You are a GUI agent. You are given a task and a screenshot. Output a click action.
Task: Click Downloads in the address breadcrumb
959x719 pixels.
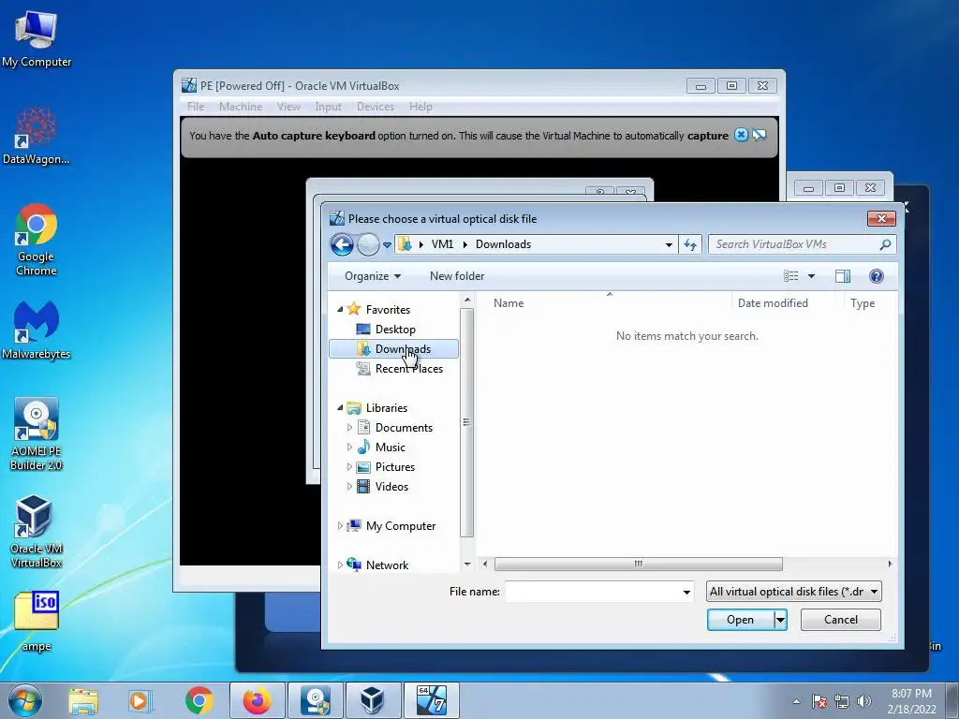pos(503,244)
